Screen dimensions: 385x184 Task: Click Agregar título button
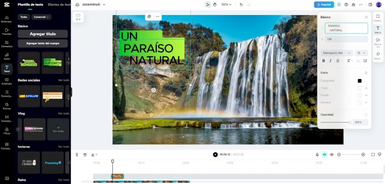tap(43, 34)
